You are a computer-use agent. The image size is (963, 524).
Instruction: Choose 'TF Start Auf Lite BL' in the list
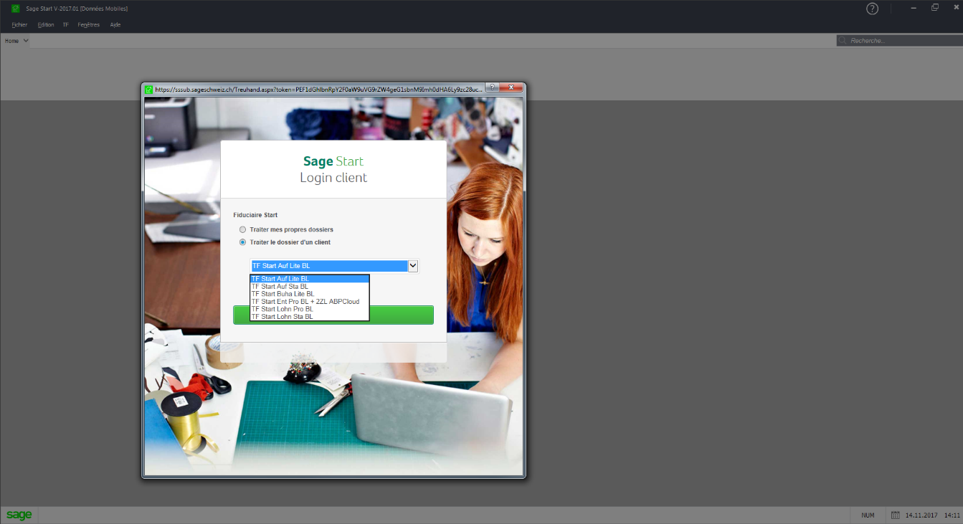coord(309,279)
